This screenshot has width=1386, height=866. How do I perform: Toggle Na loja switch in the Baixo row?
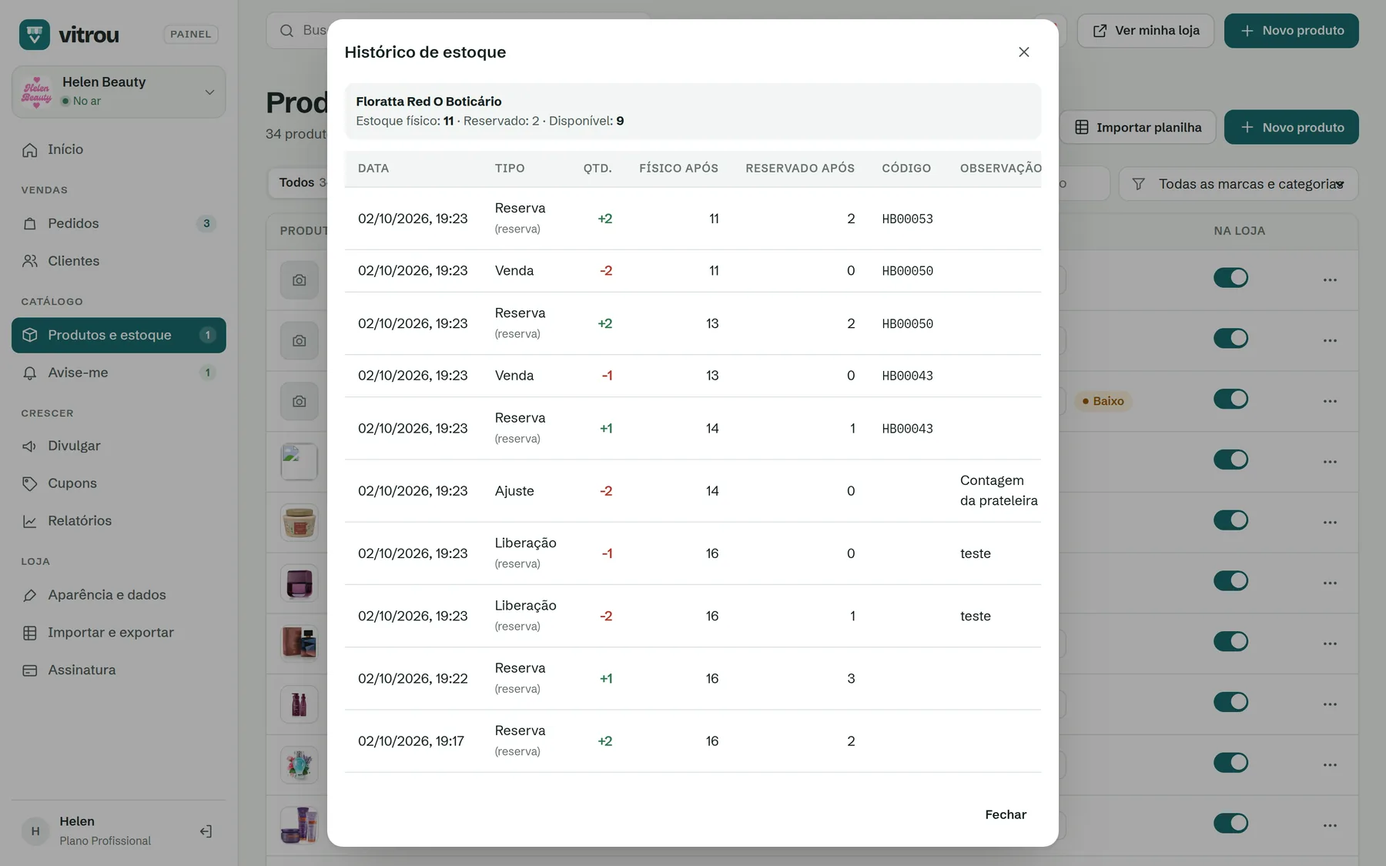1230,399
